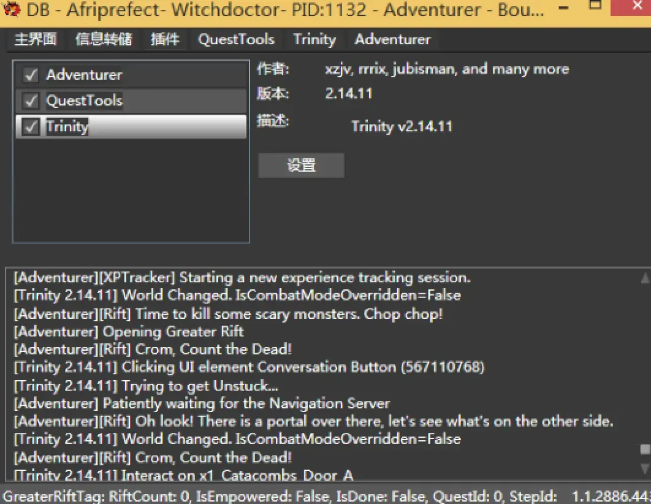
Task: Toggle the QuestTools plugin checkbox
Action: [x=30, y=101]
